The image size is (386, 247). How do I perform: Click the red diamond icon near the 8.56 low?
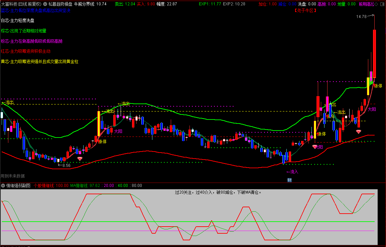80,159
